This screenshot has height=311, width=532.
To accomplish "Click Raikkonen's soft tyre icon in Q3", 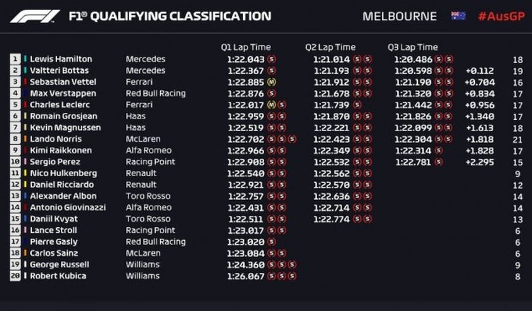I will 438,151.
